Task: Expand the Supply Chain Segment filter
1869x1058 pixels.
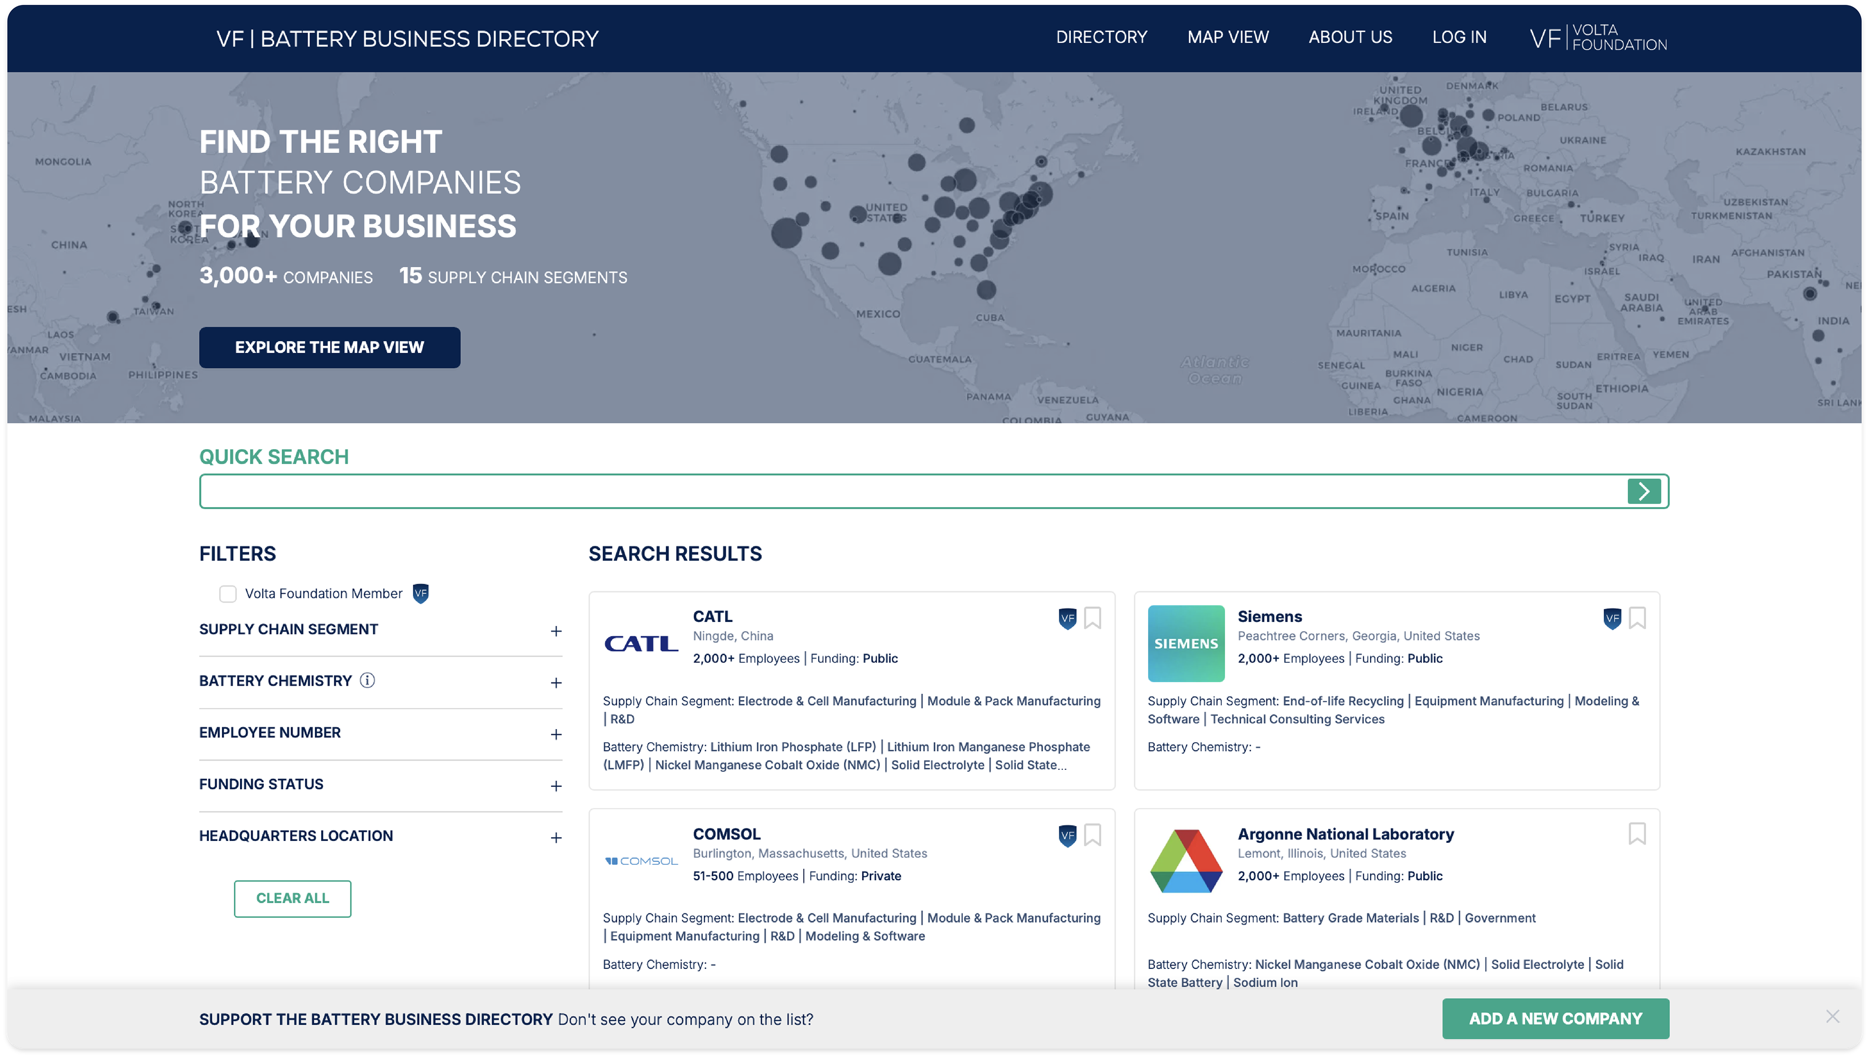Action: pyautogui.click(x=556, y=631)
